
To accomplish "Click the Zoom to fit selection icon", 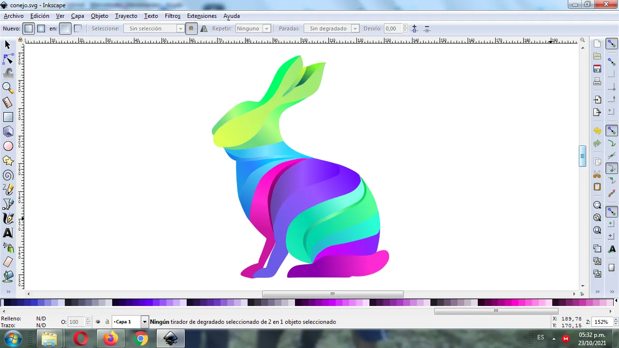I will (x=597, y=205).
